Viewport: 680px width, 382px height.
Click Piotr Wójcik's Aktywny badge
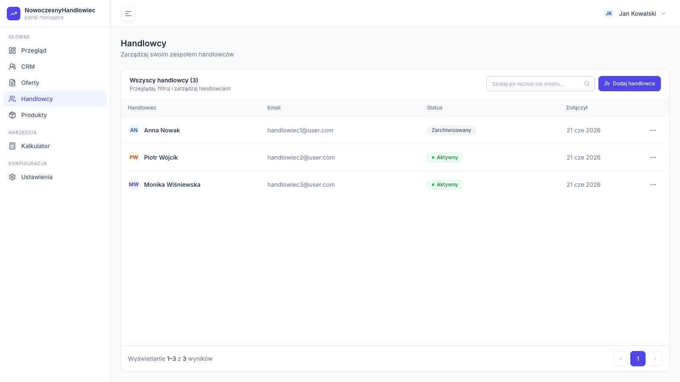pos(445,157)
